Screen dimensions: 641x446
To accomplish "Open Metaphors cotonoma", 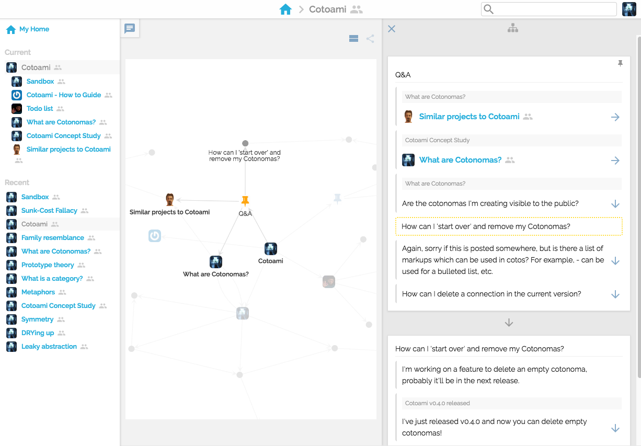I will 38,292.
